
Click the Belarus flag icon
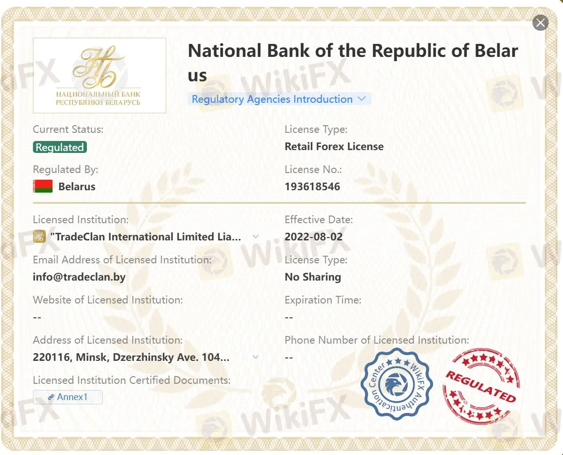click(42, 186)
